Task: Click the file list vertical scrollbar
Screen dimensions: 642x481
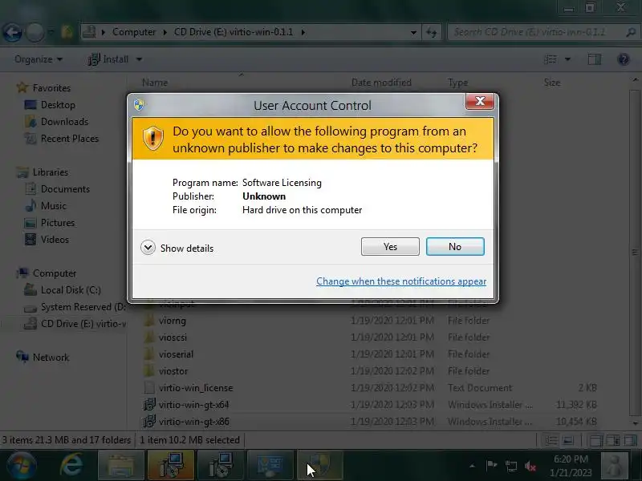Action: click(x=635, y=253)
